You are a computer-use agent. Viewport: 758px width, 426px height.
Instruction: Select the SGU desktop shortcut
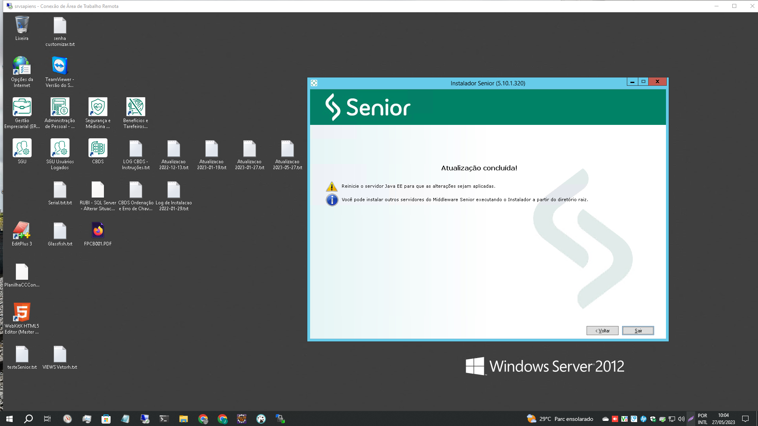pos(22,151)
